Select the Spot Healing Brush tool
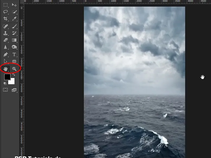 point(5,26)
